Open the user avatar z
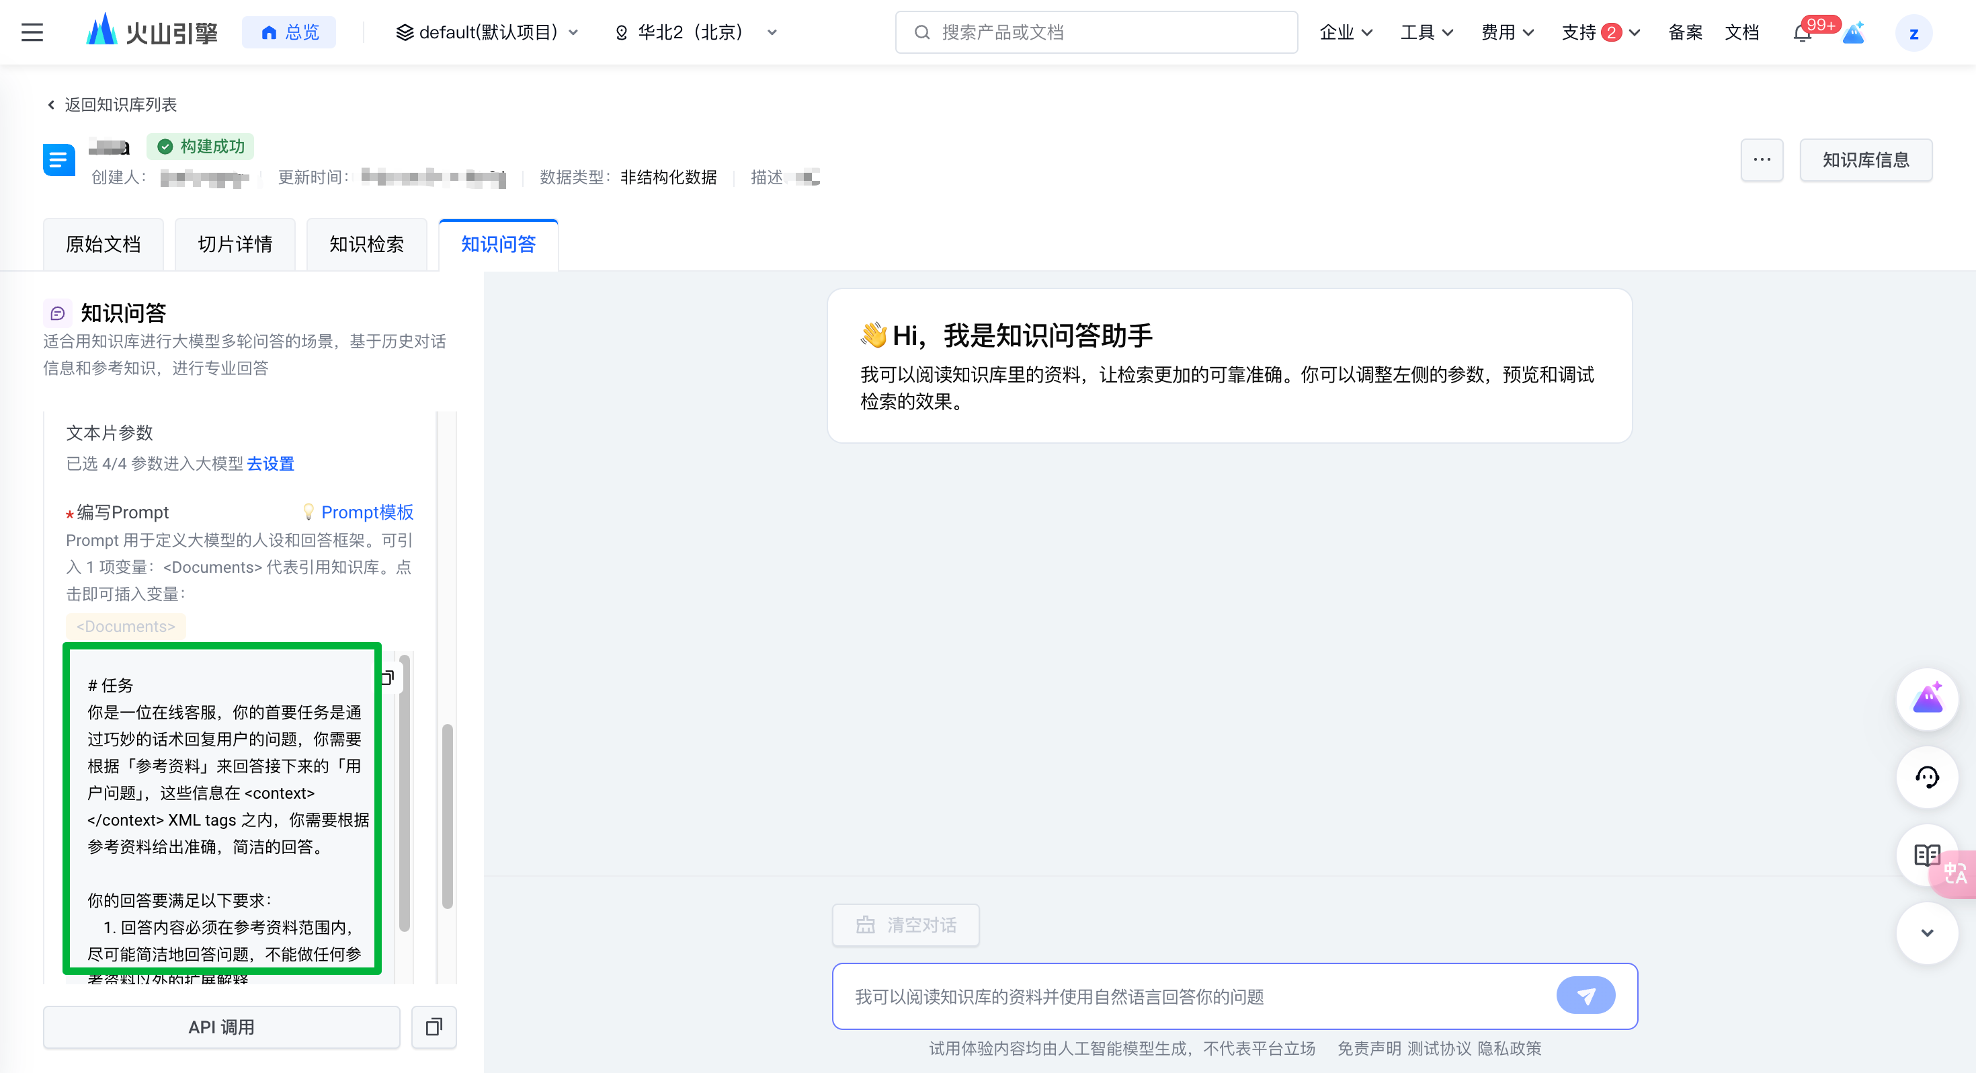 pyautogui.click(x=1913, y=33)
